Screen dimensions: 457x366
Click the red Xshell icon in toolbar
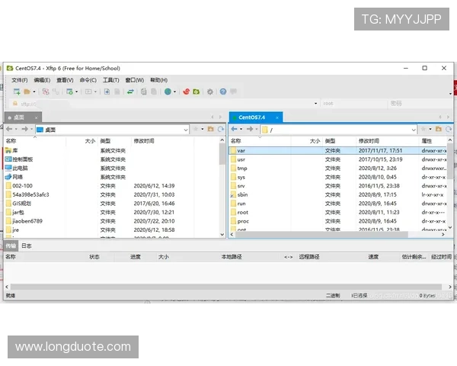[x=185, y=91]
